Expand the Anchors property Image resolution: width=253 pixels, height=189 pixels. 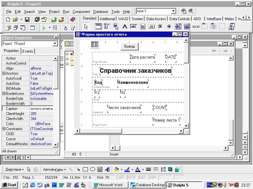coord(4,73)
